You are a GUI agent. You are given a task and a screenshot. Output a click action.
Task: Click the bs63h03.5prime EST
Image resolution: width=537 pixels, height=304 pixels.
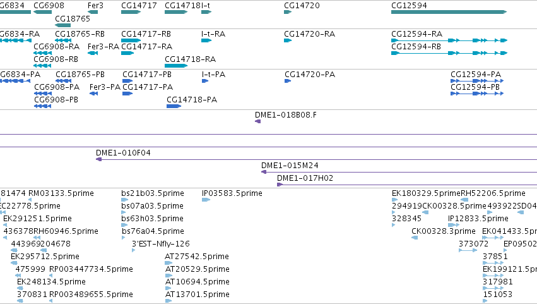[x=153, y=219]
